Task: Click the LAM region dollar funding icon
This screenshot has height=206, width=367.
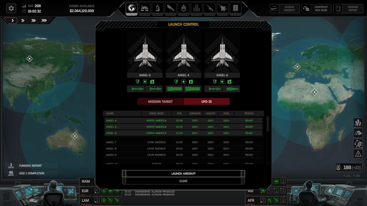Action: [x=104, y=201]
